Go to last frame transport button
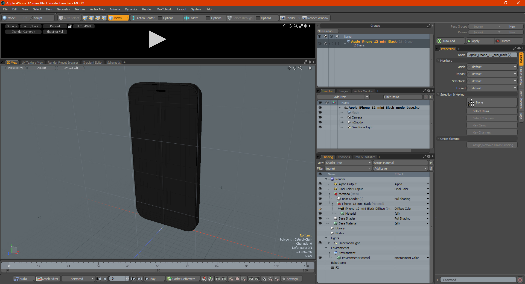Image resolution: width=525 pixels, height=284 pixels. point(140,279)
